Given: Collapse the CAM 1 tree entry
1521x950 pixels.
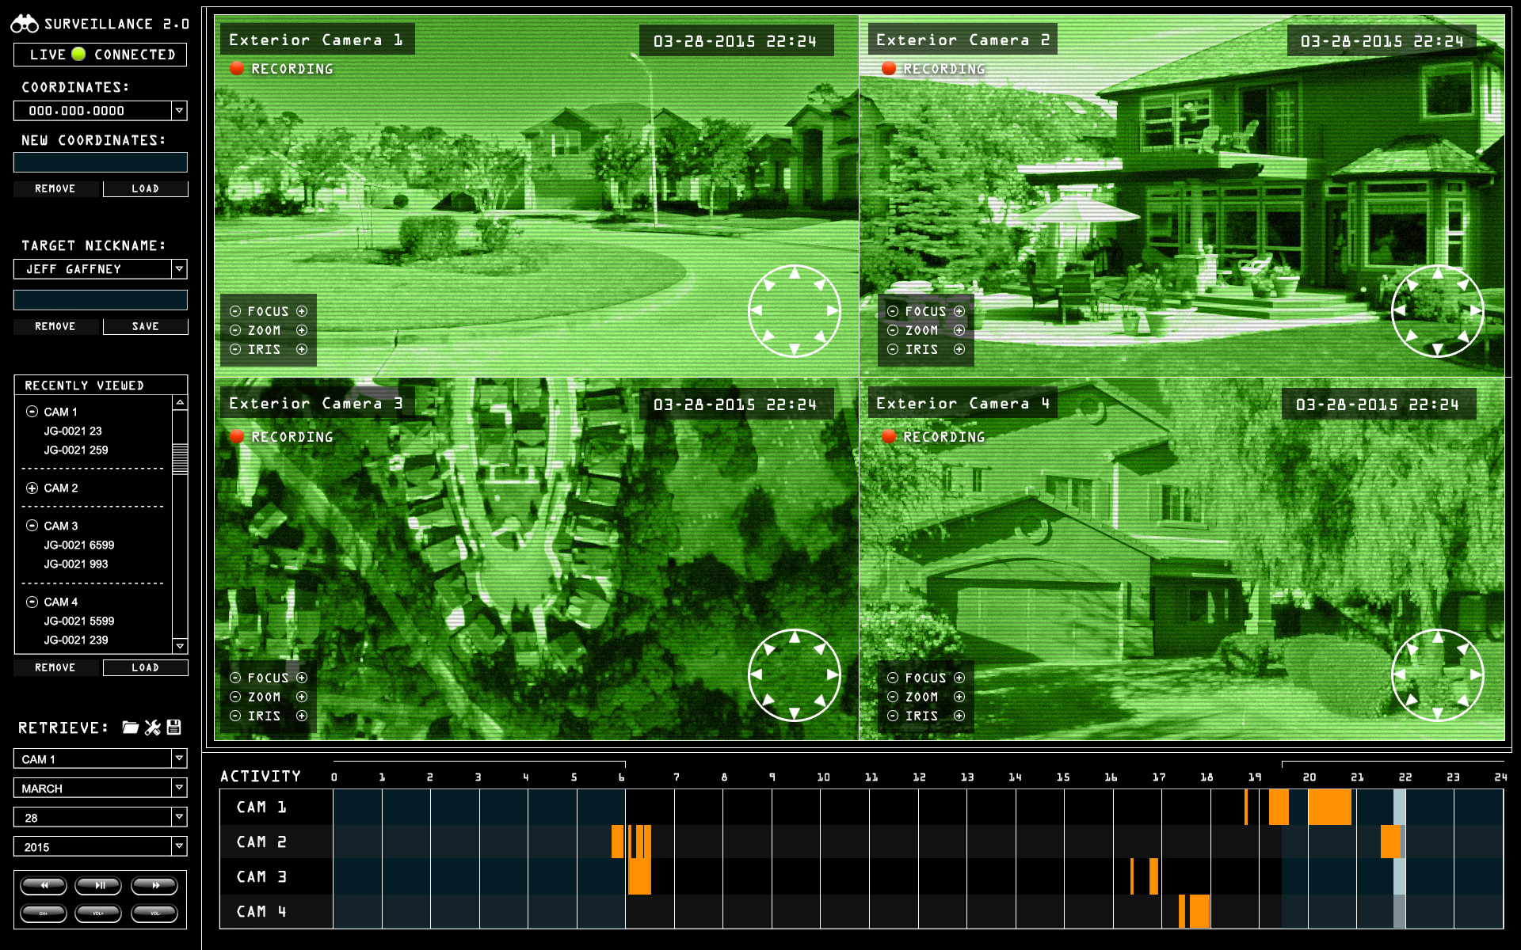Looking at the screenshot, I should point(32,412).
